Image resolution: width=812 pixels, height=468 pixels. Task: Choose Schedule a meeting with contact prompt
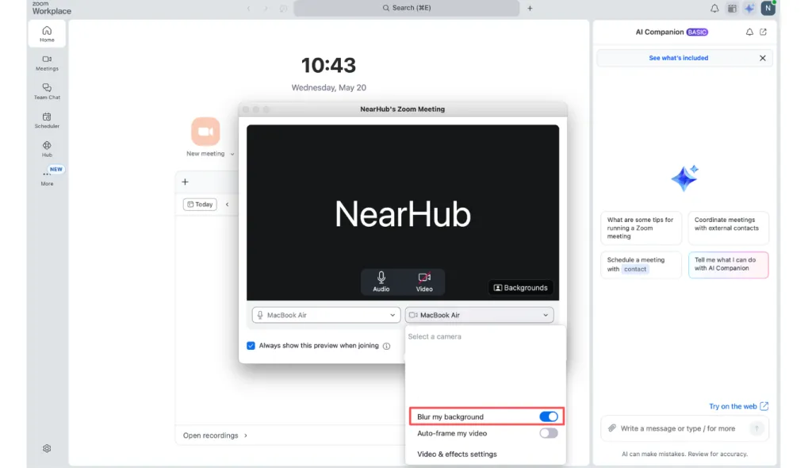641,264
